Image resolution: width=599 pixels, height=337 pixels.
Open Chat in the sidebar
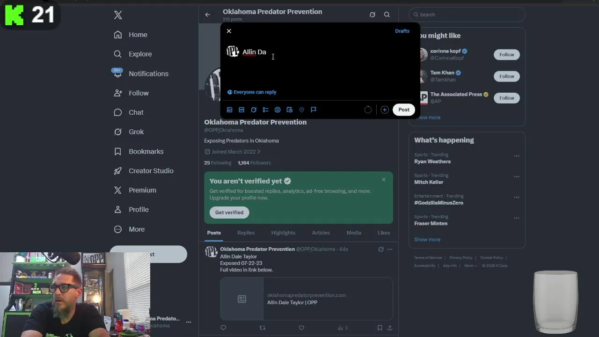pyautogui.click(x=129, y=112)
